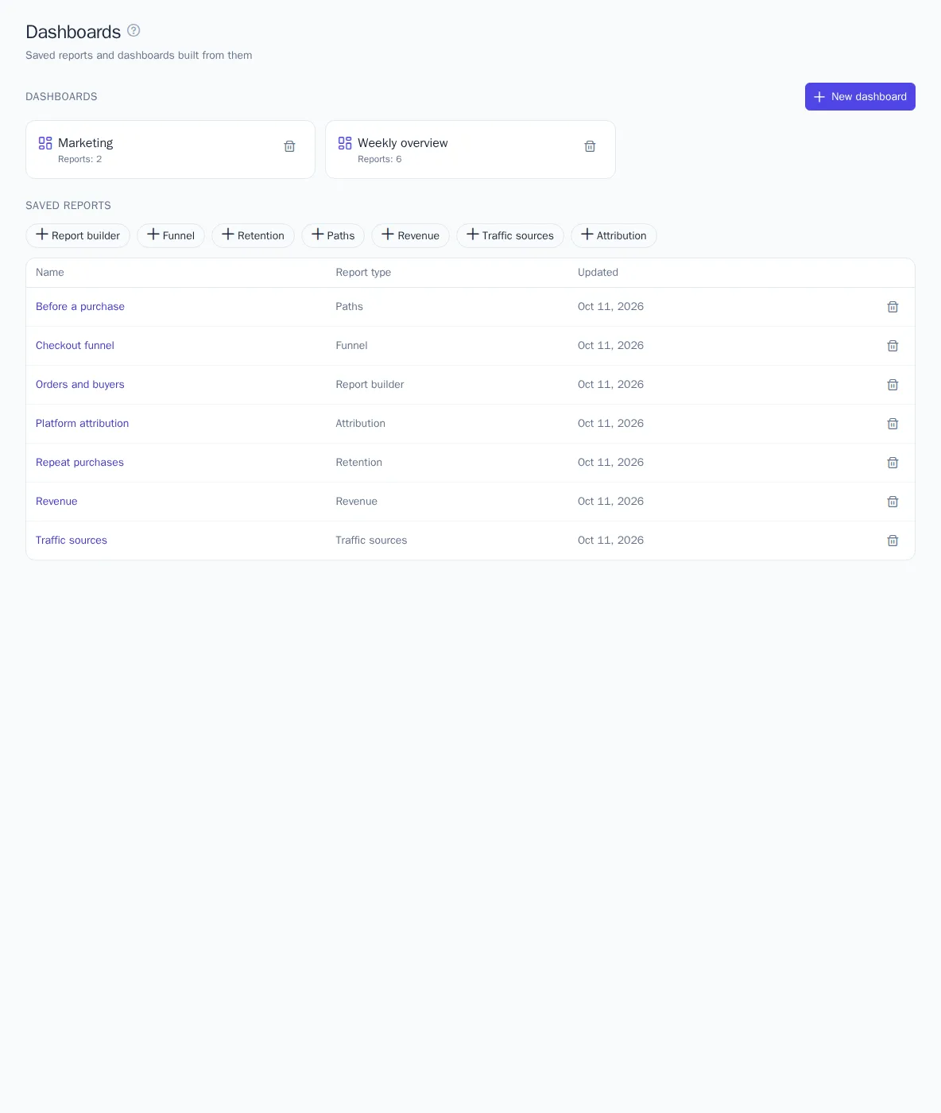This screenshot has width=941, height=1113.
Task: Delete the Before a purchase report
Action: 893,307
